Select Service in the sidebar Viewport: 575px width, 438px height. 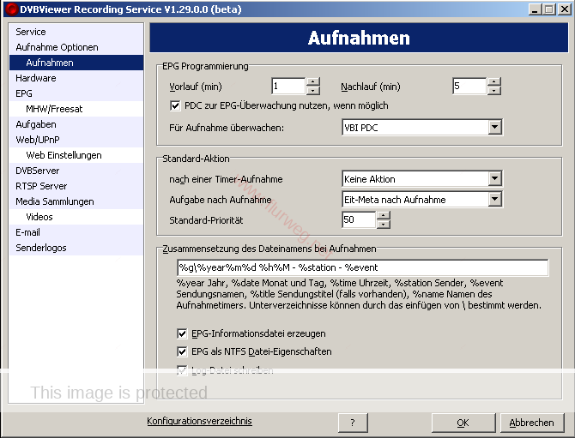tap(76, 32)
